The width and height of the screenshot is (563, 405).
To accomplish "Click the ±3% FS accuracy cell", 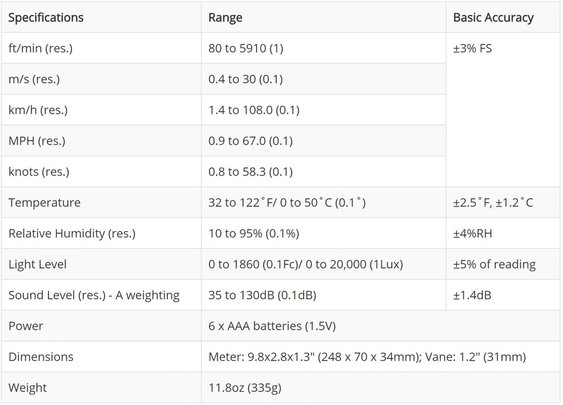I will coord(472,48).
